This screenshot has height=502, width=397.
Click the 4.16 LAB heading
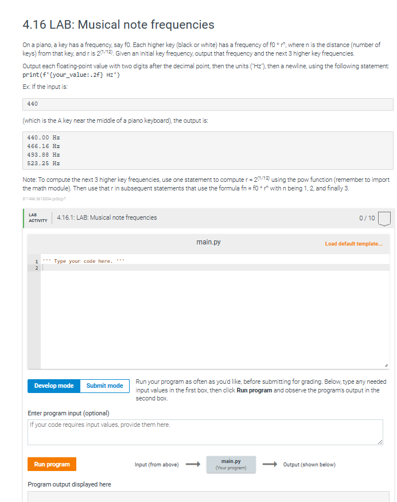pos(118,25)
